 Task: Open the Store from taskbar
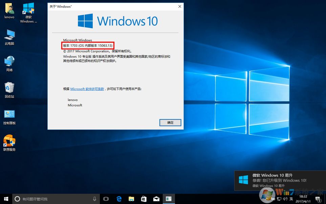[144, 199]
